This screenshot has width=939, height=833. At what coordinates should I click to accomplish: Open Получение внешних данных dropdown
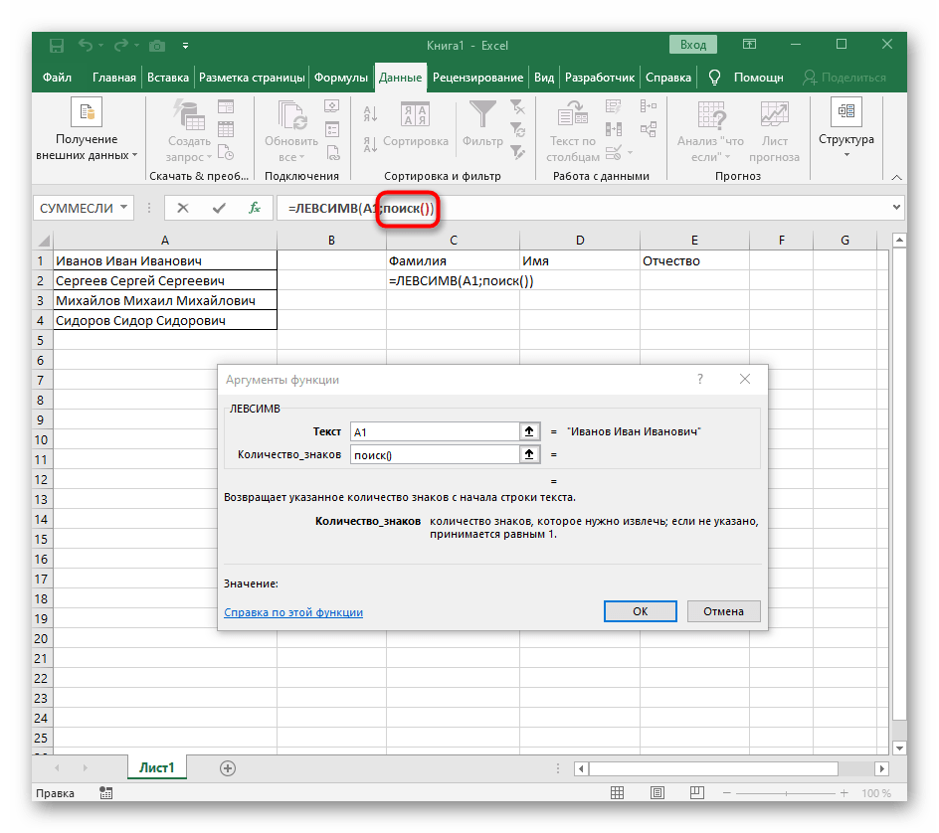point(87,131)
